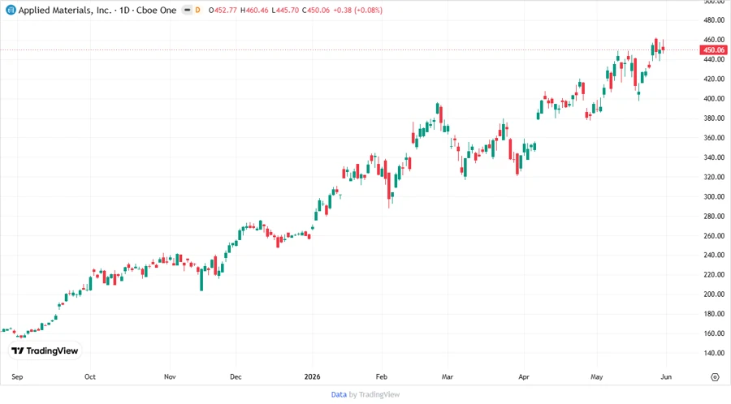This screenshot has height=404, width=731.
Task: Click the Feb label on the time axis
Action: click(382, 376)
